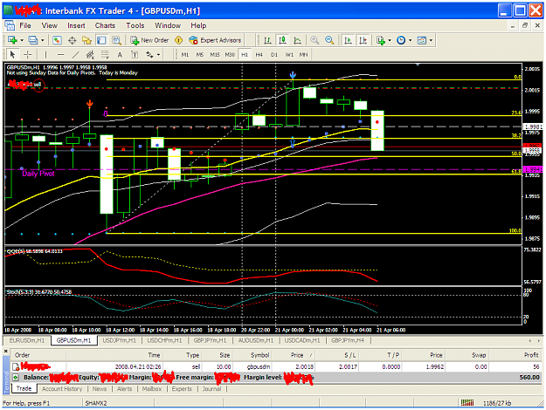Click the New Order button
Image resolution: width=546 pixels, height=410 pixels.
[149, 40]
